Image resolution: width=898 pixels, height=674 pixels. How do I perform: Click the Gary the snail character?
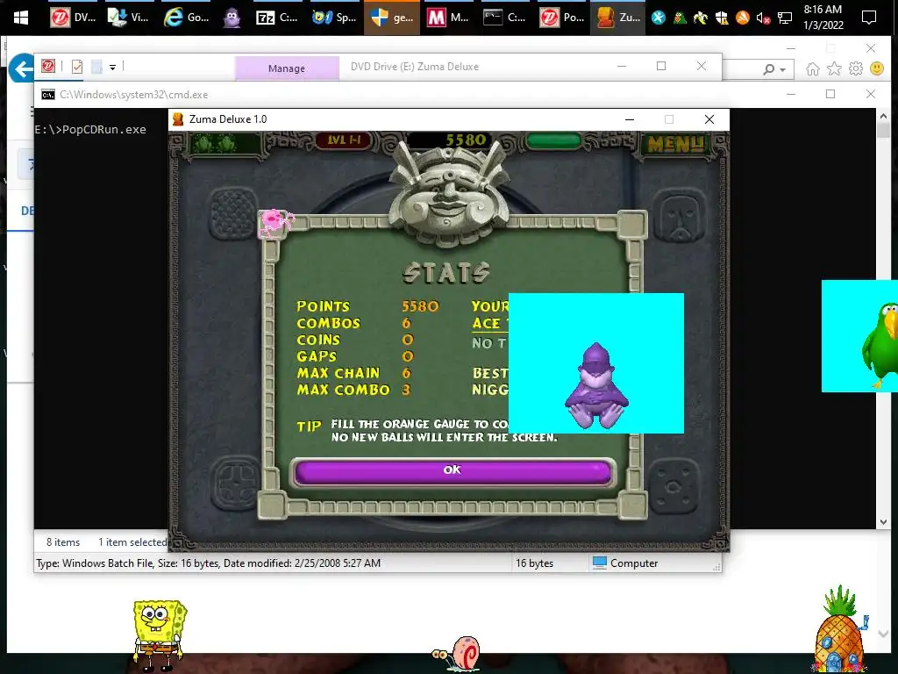(x=458, y=654)
